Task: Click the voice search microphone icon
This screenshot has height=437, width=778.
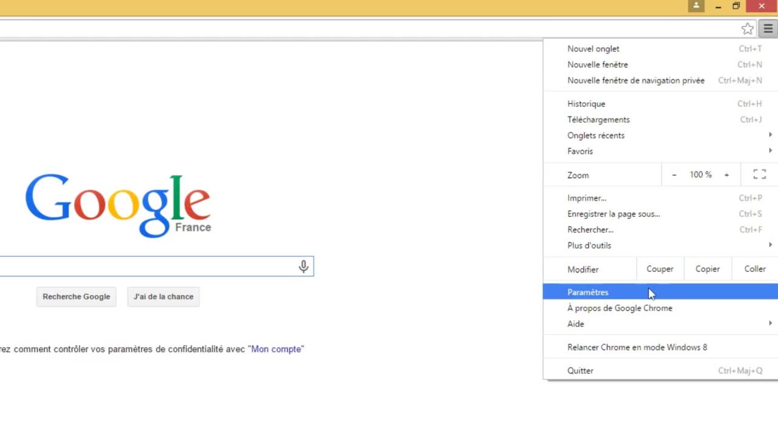Action: pyautogui.click(x=304, y=266)
